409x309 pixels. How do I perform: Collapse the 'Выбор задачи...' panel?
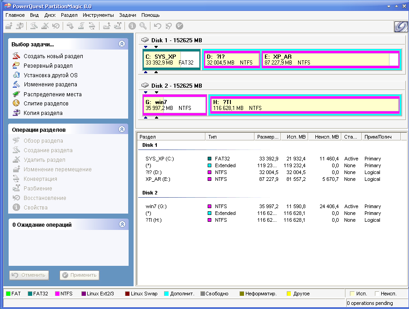point(121,44)
